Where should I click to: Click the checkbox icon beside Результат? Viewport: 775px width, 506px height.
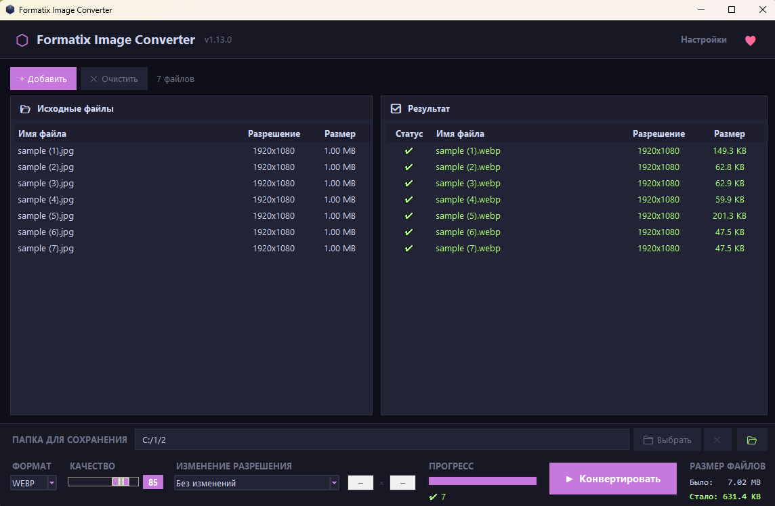[x=396, y=108]
